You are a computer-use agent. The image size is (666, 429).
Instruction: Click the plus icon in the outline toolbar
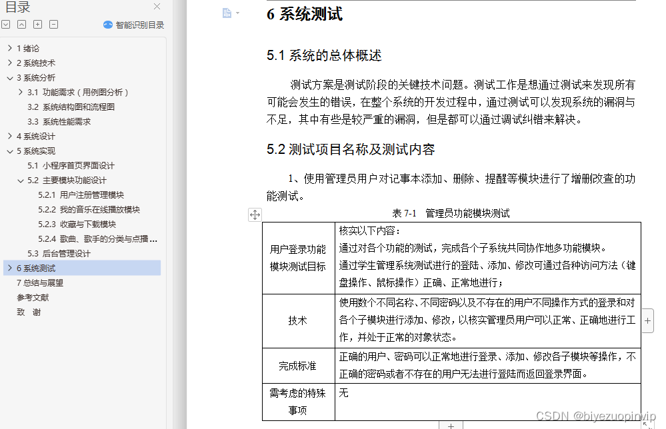pyautogui.click(x=38, y=25)
